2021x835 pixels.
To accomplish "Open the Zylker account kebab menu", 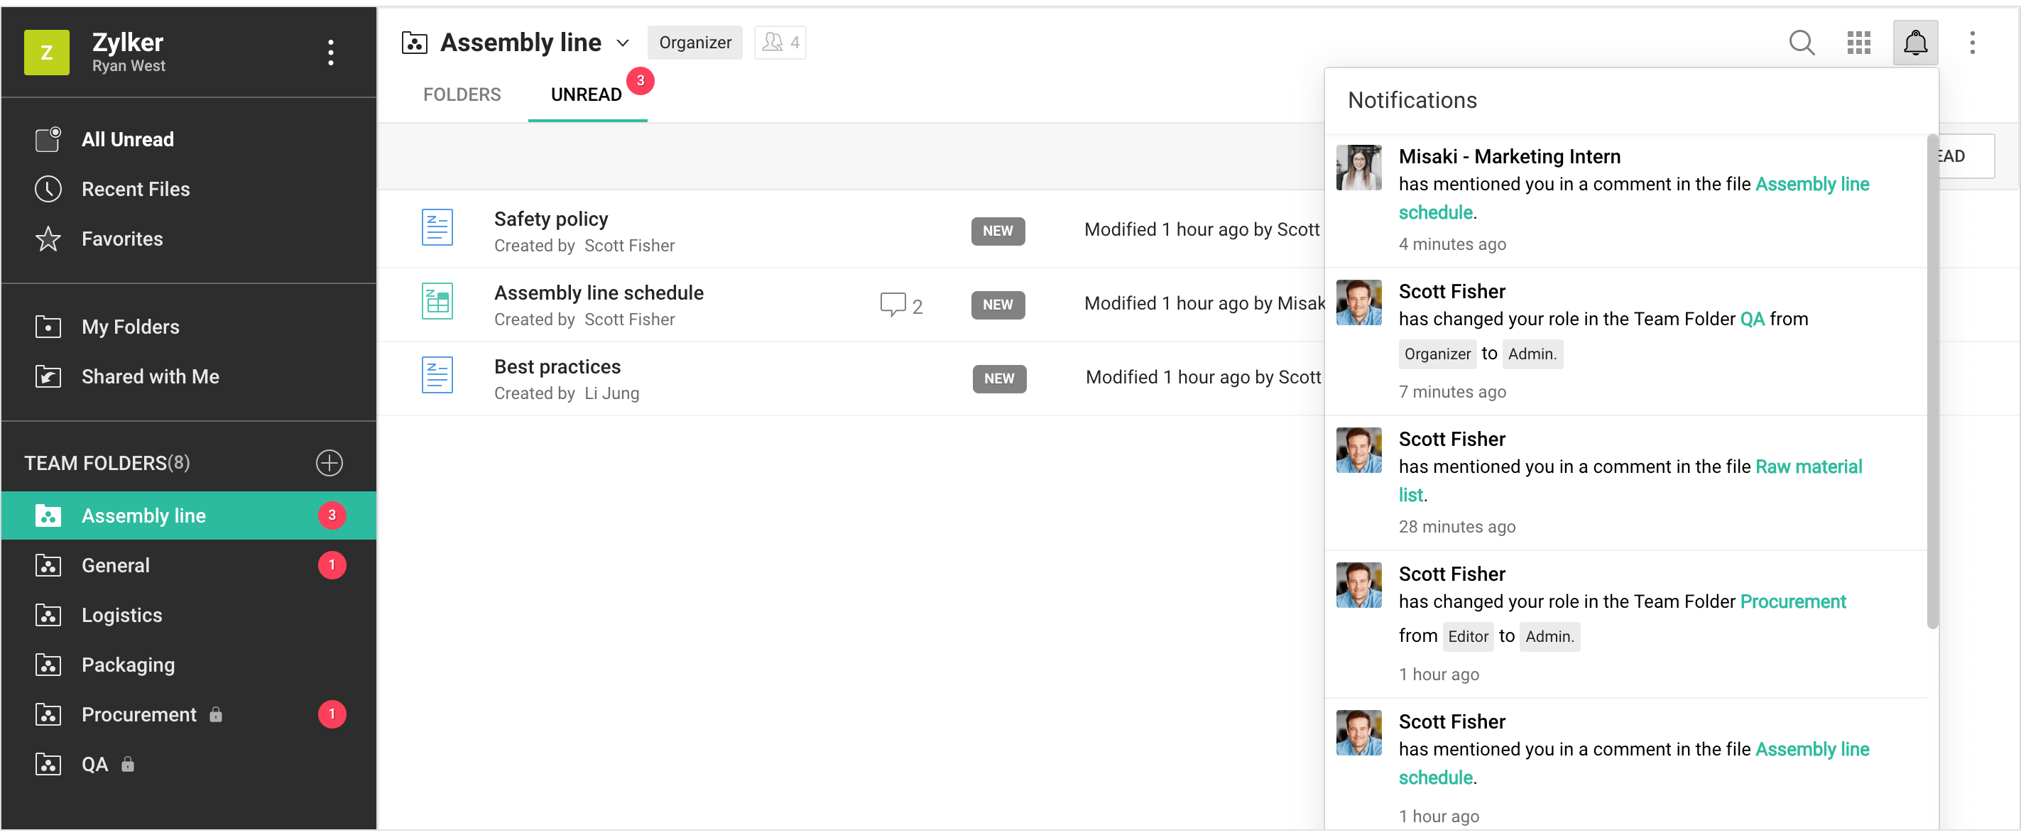I will coord(331,53).
